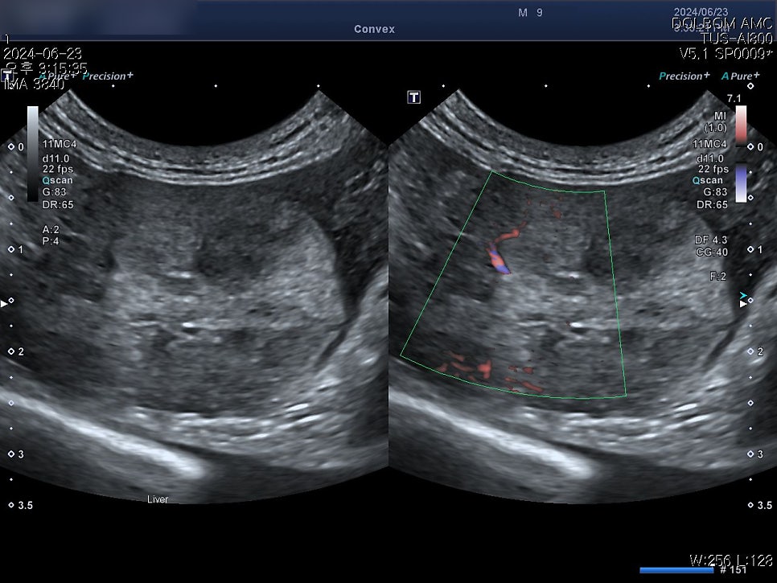Viewport: 777px width, 583px height.
Task: Click depth marker '3' on left scale
Action: [x=21, y=454]
